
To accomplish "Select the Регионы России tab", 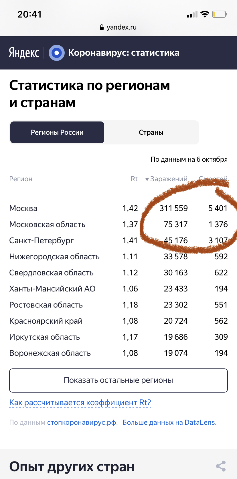I will pyautogui.click(x=57, y=132).
